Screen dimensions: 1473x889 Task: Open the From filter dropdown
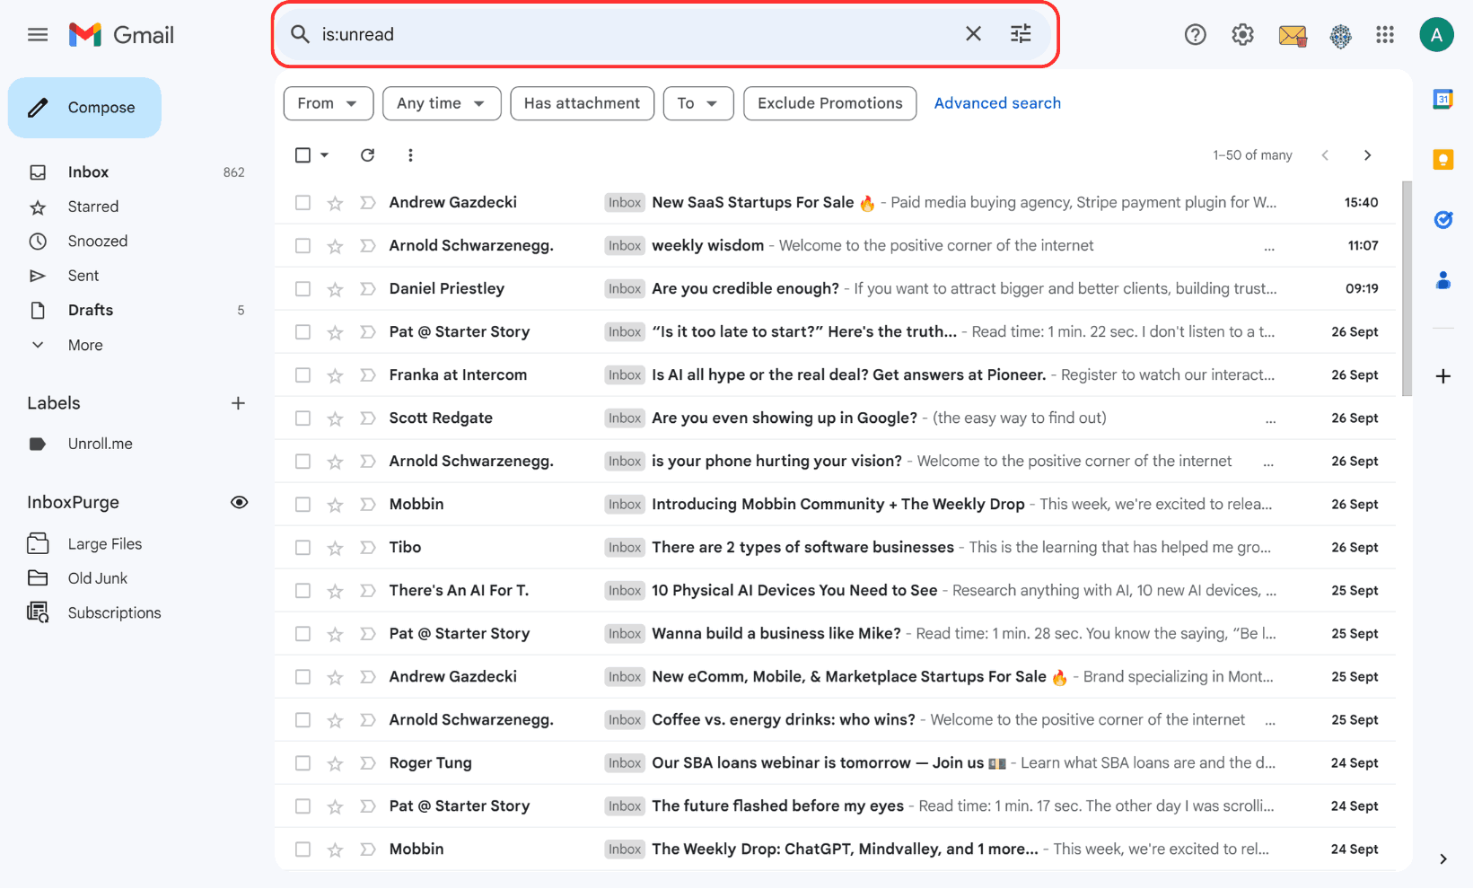point(328,103)
